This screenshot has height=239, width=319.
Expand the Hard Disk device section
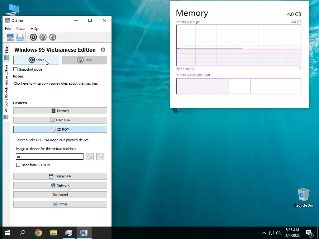[60, 120]
